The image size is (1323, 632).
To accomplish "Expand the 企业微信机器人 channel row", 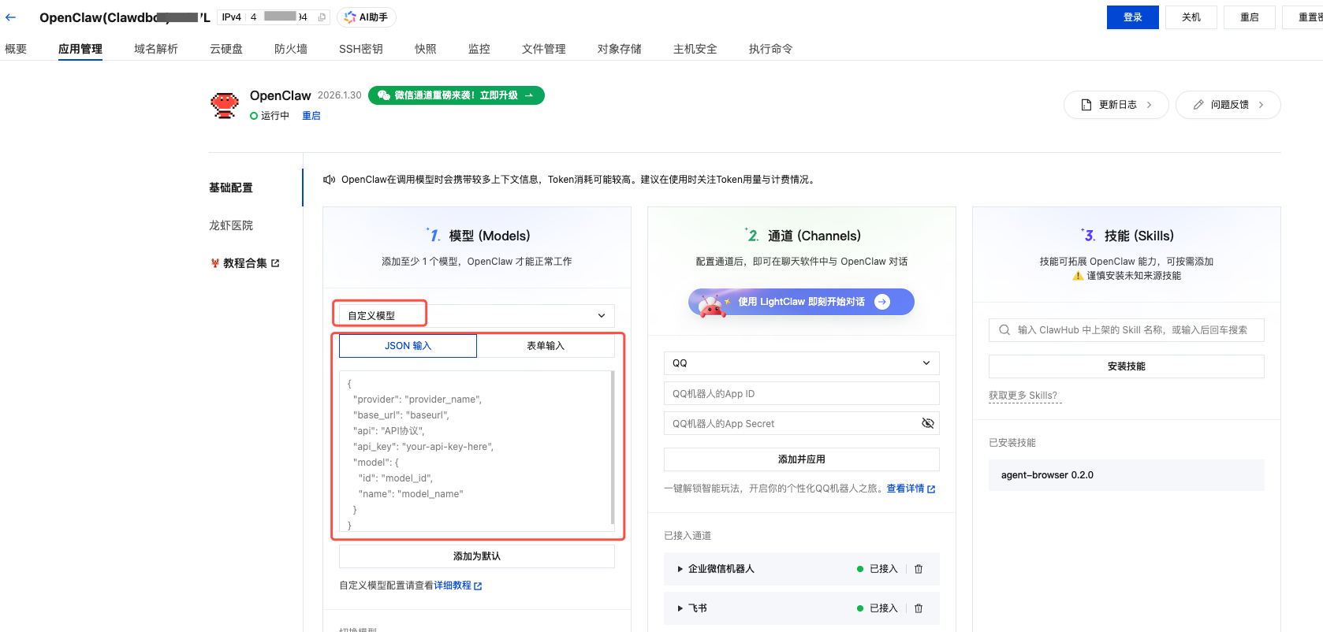I will click(x=680, y=569).
